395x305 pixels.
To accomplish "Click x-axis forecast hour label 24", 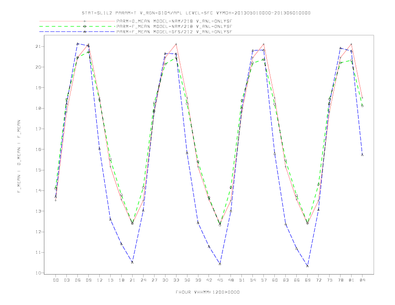I will click(143, 280).
